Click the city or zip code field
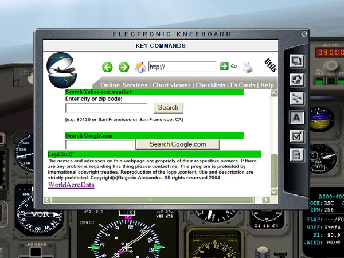 click(x=106, y=108)
